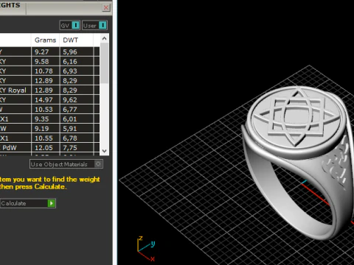354x265 pixels.
Task: Select the 14.97 grams cell
Action: 45,99
